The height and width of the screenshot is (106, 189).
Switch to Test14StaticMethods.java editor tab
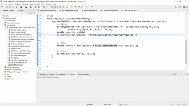pyautogui.click(x=69, y=11)
